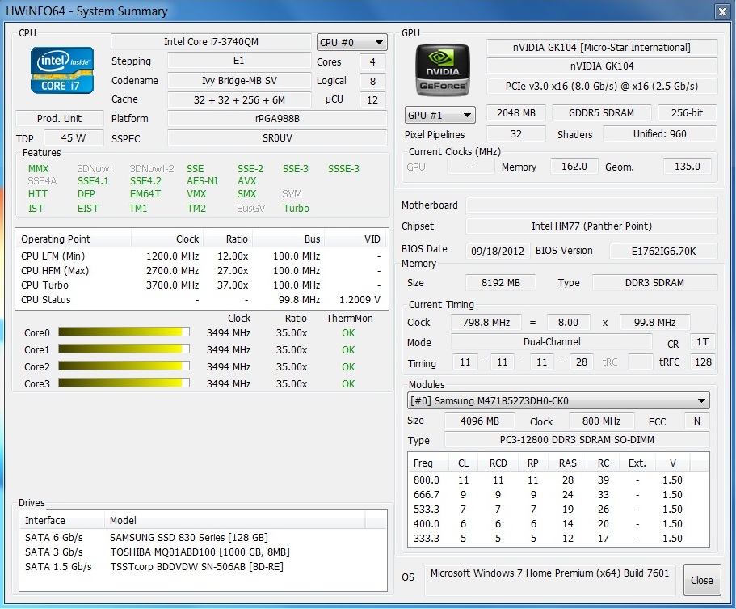Image resolution: width=736 pixels, height=609 pixels.
Task: Click the stepping E1 field
Action: coord(239,61)
